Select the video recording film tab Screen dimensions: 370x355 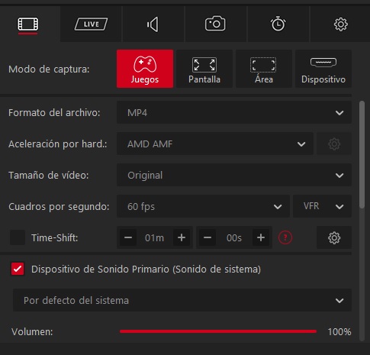point(28,24)
